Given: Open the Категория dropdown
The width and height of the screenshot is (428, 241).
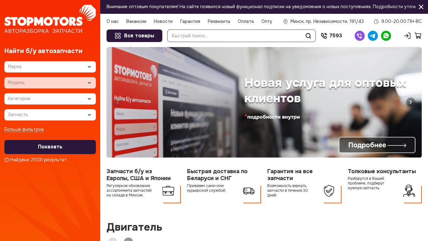Looking at the screenshot, I should pos(50,99).
